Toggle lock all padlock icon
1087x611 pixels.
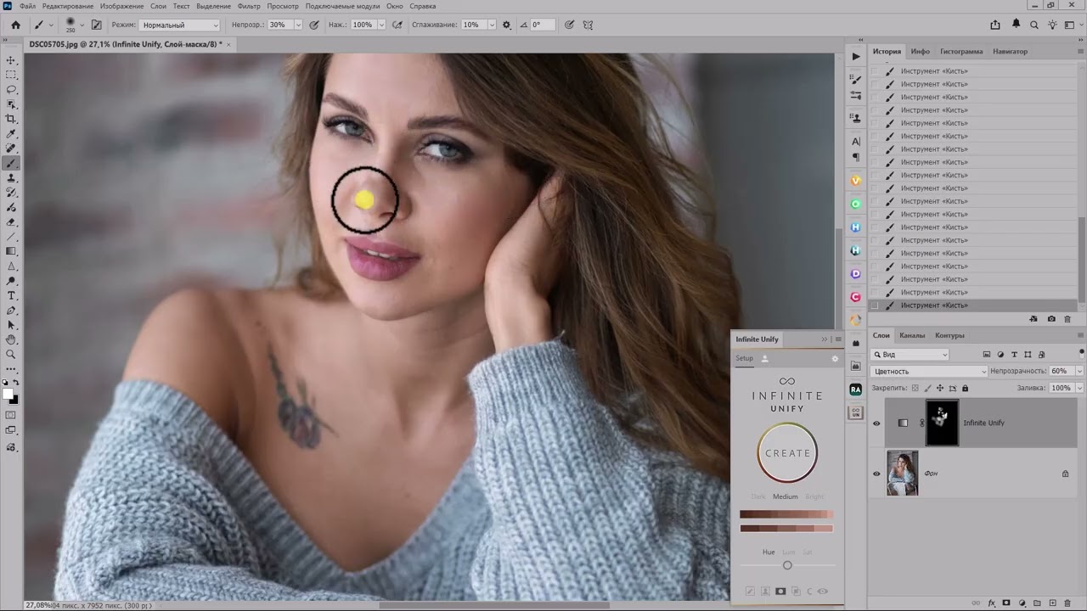(x=965, y=388)
